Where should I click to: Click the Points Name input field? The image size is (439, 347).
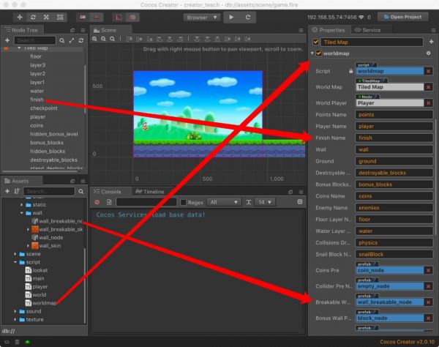394,114
